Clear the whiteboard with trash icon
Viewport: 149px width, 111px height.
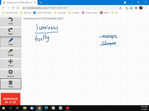11,84
